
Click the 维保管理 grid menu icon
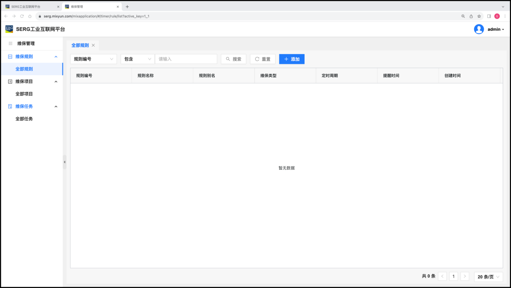coord(11,43)
